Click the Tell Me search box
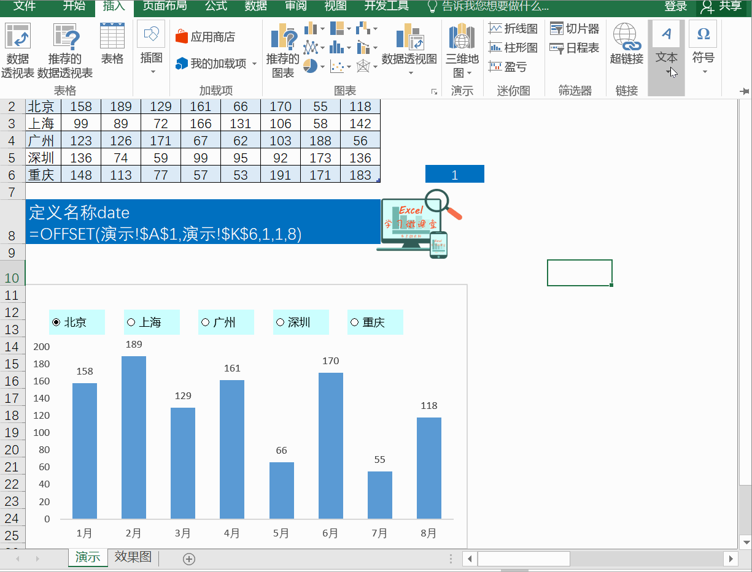Screen dimensions: 752x572 [488, 7]
